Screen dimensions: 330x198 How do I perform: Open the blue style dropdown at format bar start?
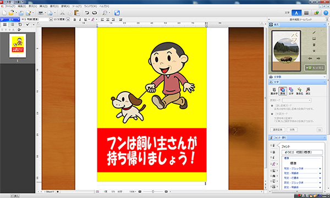pos(10,19)
